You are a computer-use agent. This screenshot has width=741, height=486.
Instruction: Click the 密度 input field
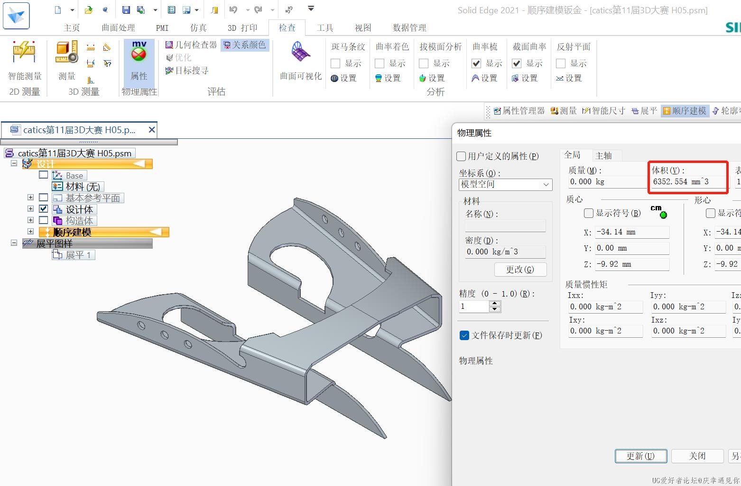coord(505,252)
